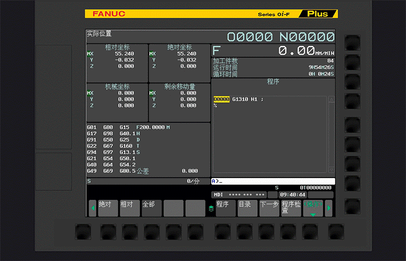The width and height of the screenshot is (406, 261).
Task: Expand the (操作) operation softkey
Action: tap(313, 208)
